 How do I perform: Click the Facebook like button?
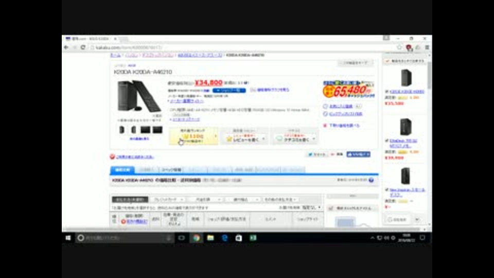tap(358, 154)
